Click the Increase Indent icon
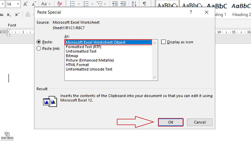 point(123,4)
